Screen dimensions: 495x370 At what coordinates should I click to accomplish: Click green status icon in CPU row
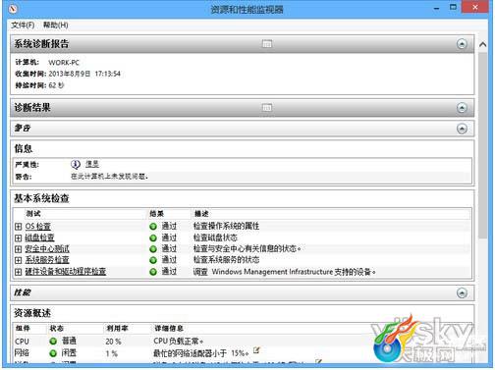(53, 342)
